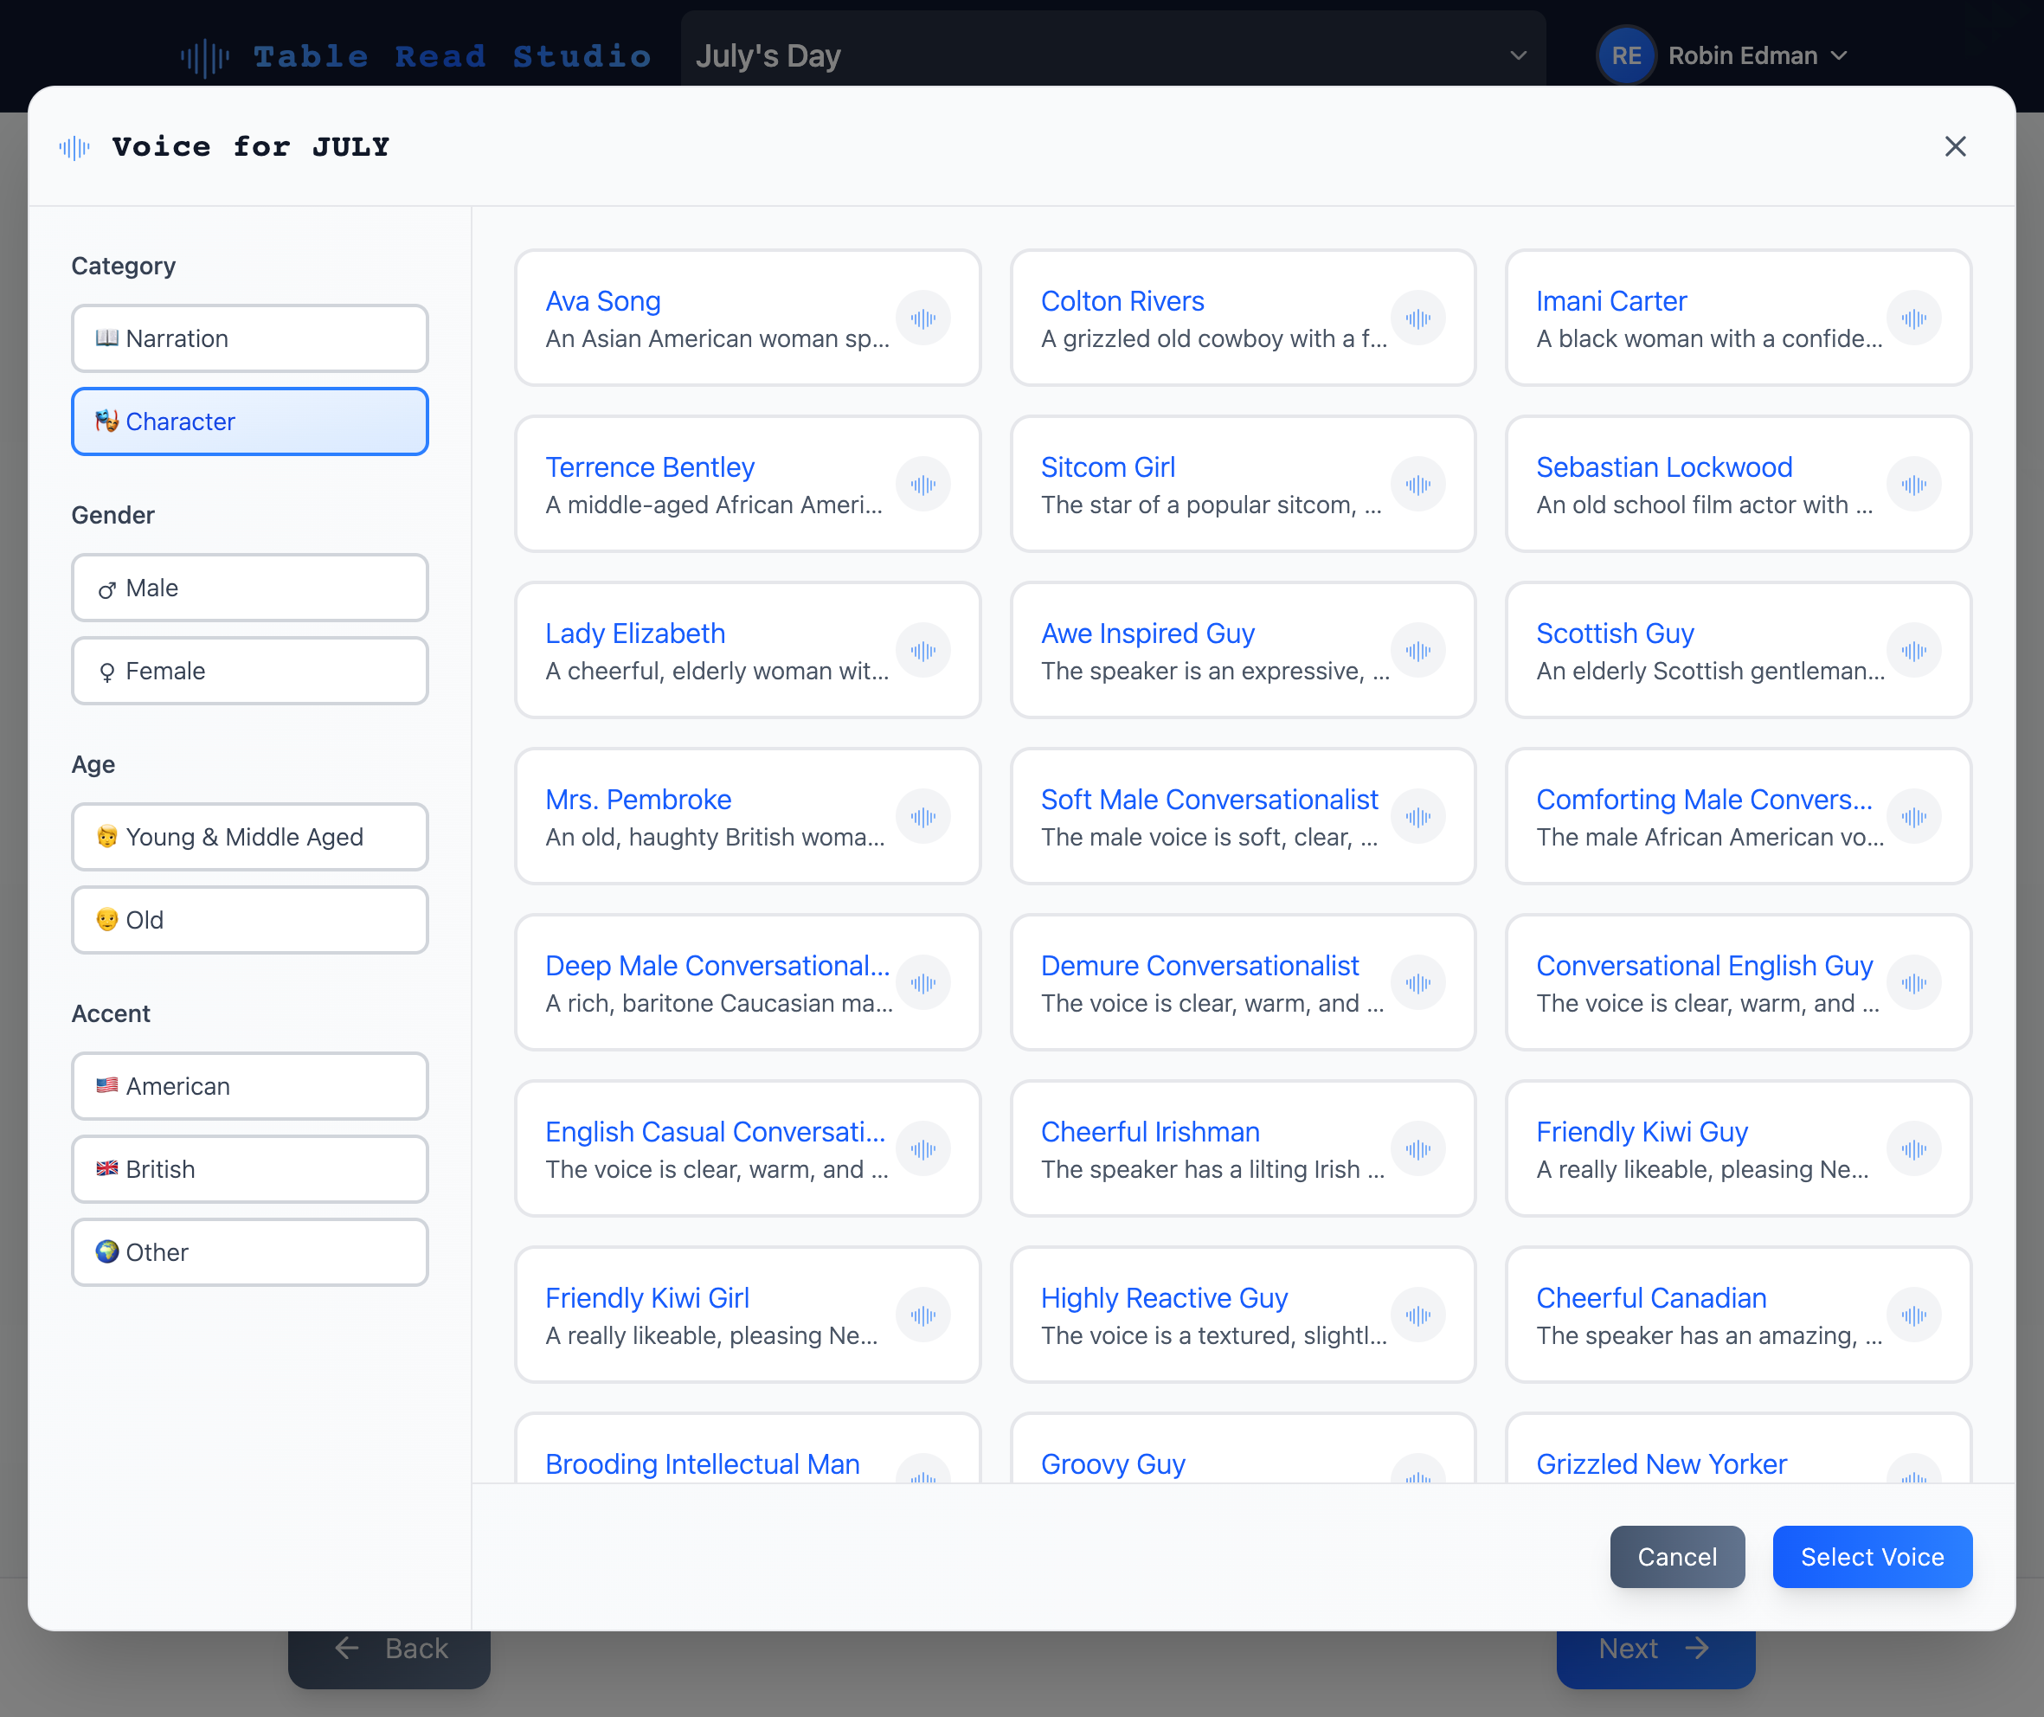This screenshot has width=2044, height=1717.
Task: Filter voices by Male gender
Action: [x=249, y=588]
